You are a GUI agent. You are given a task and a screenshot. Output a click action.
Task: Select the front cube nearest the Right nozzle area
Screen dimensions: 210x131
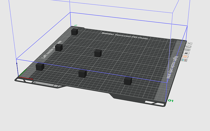click(x=128, y=81)
